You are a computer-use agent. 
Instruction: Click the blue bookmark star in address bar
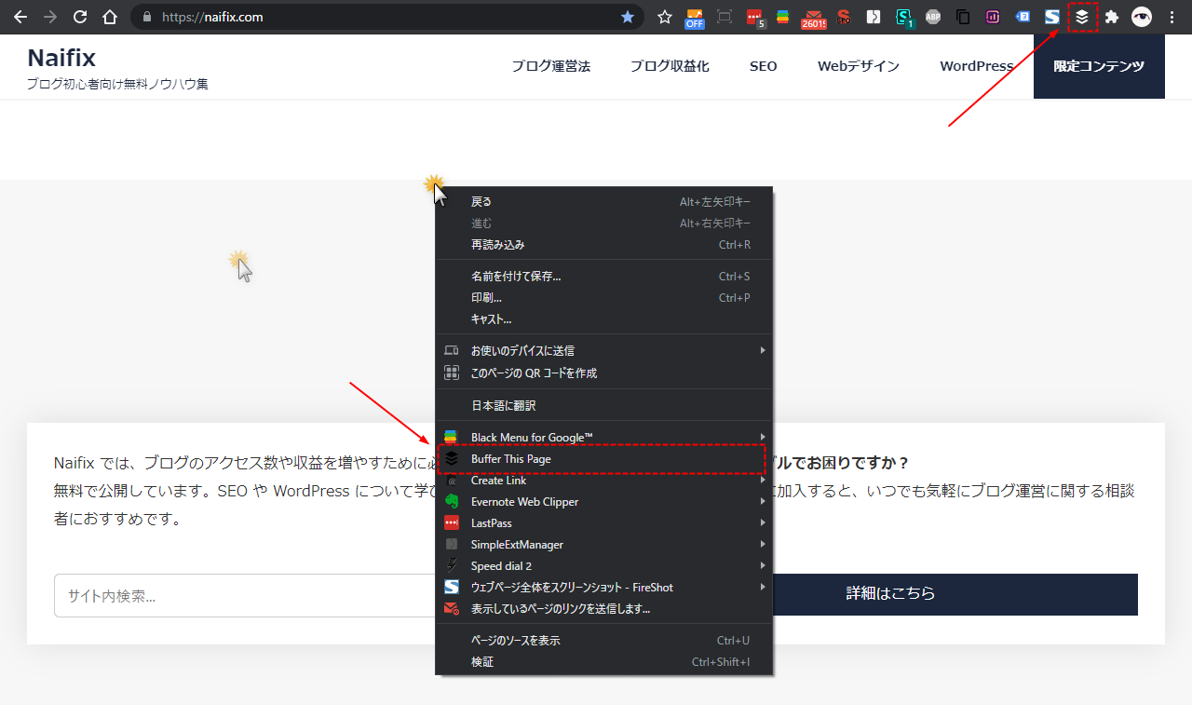coord(628,17)
